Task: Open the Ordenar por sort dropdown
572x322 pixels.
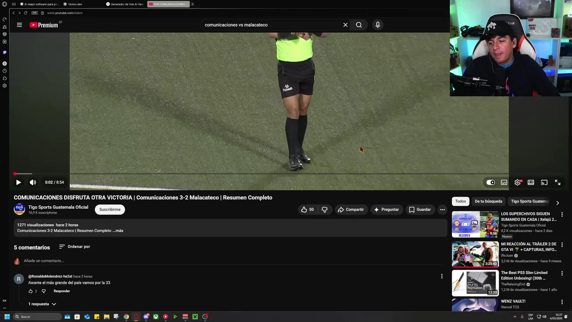Action: (75, 246)
